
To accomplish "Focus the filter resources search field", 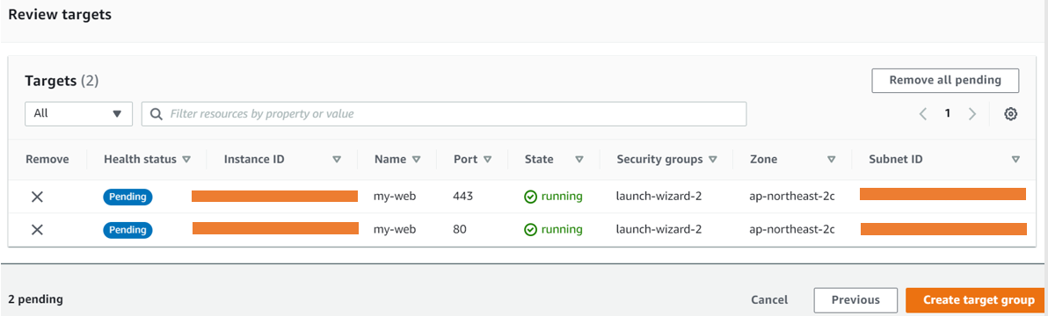I will click(444, 114).
